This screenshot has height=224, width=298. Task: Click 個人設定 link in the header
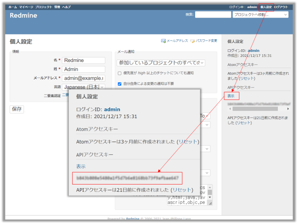(266, 7)
